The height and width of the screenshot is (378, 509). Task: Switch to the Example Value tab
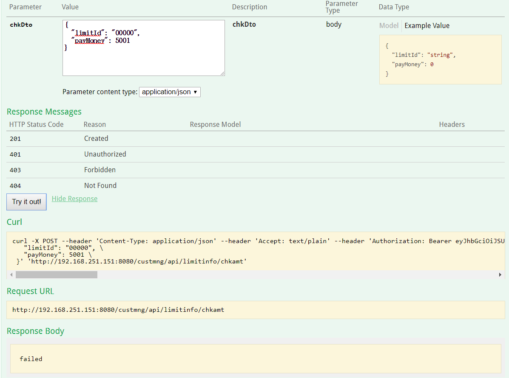point(427,25)
